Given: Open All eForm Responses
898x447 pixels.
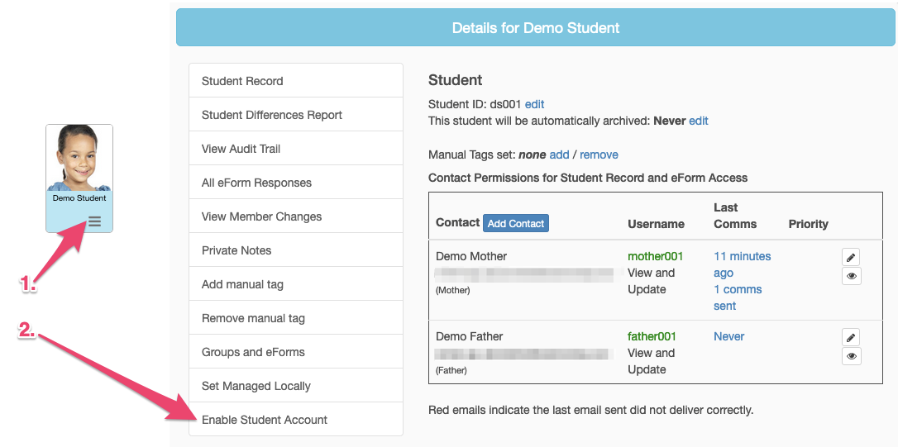Looking at the screenshot, I should pyautogui.click(x=257, y=183).
